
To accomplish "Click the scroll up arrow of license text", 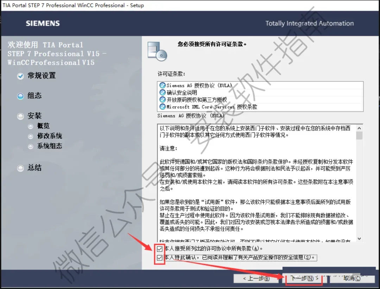I will (x=359, y=128).
